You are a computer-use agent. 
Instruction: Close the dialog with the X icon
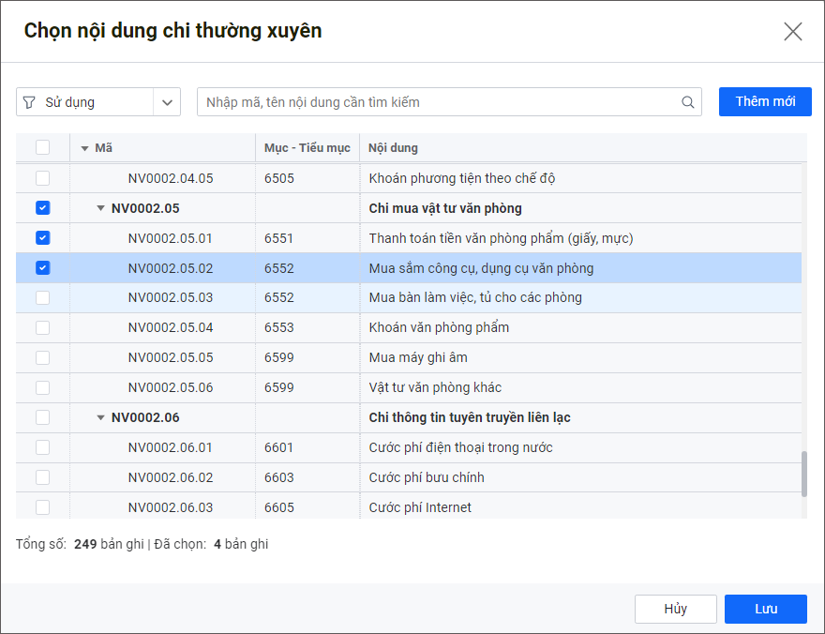(792, 32)
